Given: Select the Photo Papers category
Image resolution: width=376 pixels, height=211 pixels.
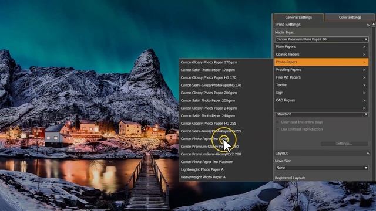Looking at the screenshot, I should point(321,62).
